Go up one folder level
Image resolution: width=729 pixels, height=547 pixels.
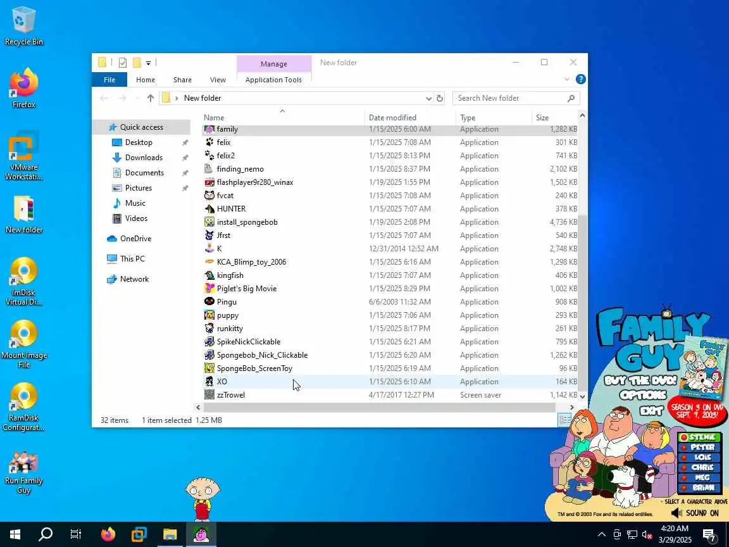(x=150, y=98)
